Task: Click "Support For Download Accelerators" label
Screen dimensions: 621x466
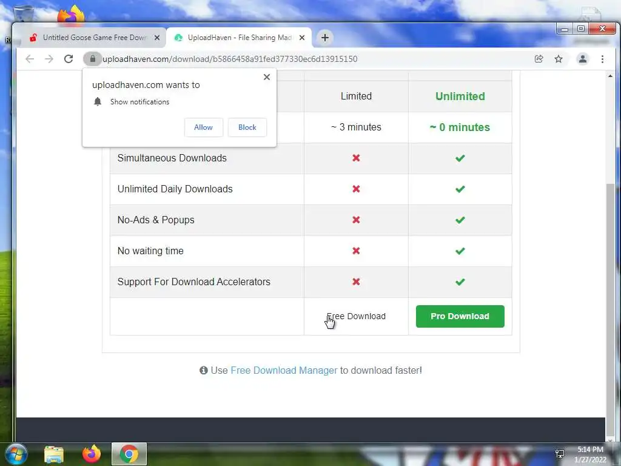Action: 193,282
